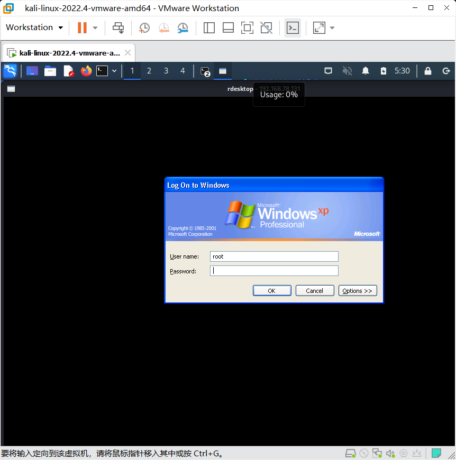The height and width of the screenshot is (460, 456).
Task: Open the terminal emulator in Kali panel
Action: point(102,71)
